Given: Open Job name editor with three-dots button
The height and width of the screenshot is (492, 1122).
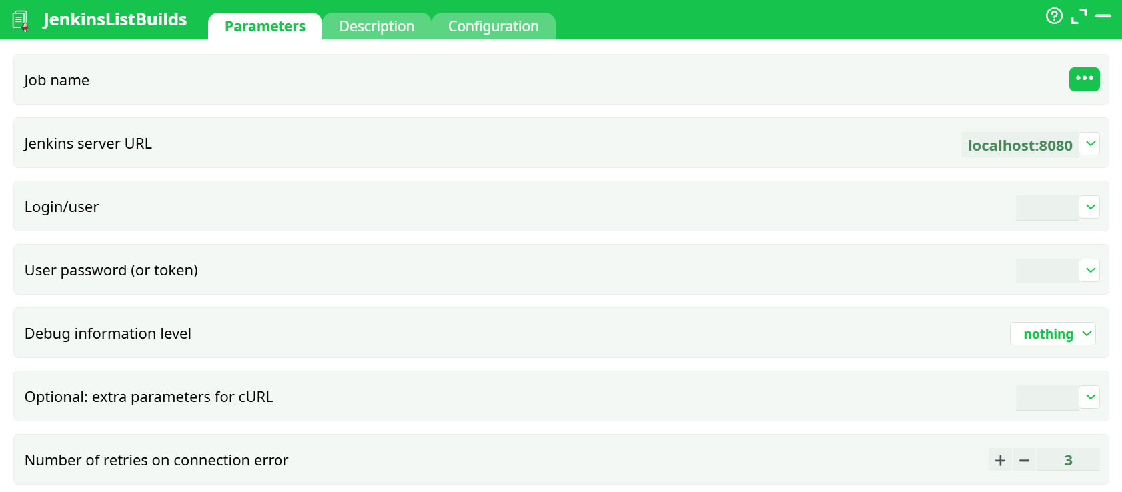Looking at the screenshot, I should pos(1084,79).
